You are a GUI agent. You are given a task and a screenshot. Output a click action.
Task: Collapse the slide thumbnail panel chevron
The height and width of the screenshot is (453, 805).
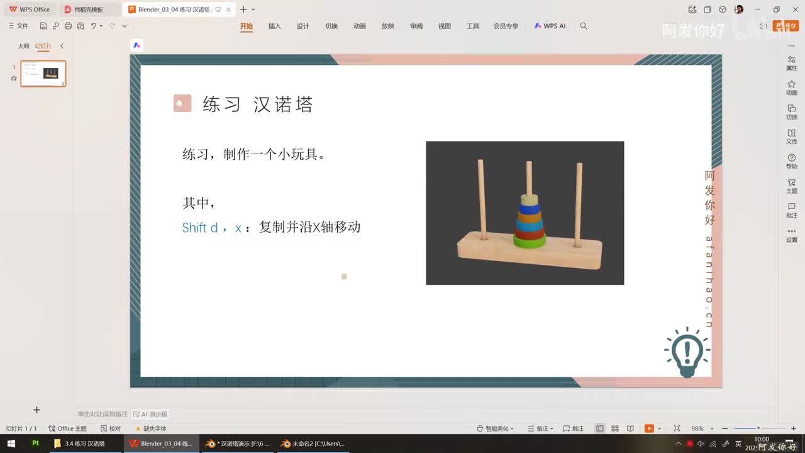(x=62, y=46)
